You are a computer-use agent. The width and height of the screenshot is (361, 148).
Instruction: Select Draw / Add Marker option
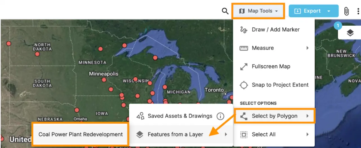(276, 30)
